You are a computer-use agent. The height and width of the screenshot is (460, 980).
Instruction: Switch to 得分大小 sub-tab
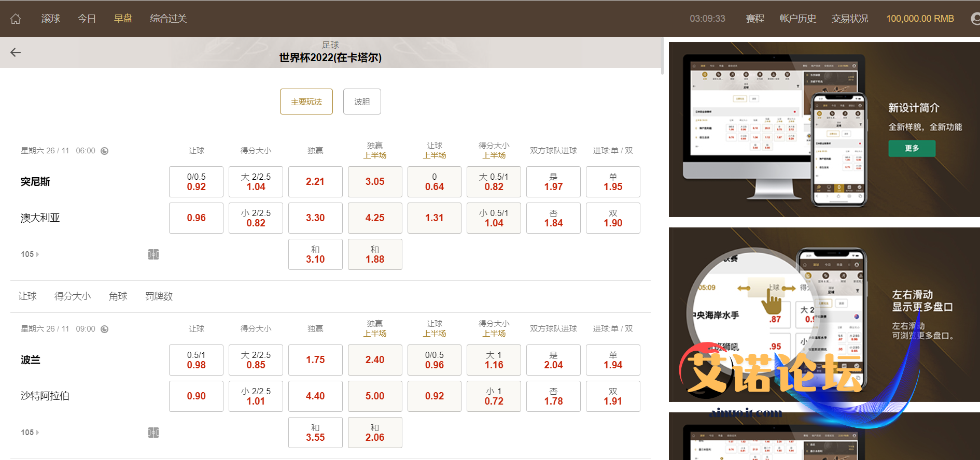click(73, 296)
